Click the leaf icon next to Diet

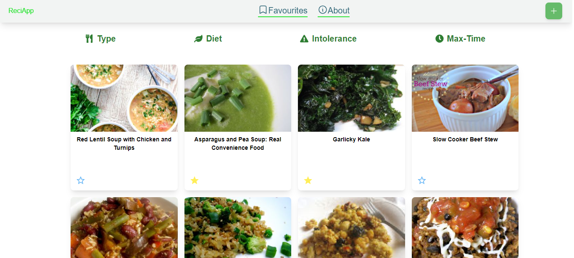(x=198, y=39)
